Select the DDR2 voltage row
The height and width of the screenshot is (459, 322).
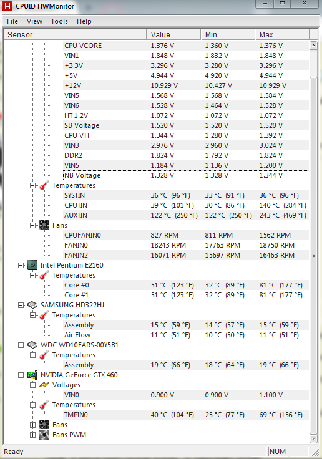[x=186, y=155]
